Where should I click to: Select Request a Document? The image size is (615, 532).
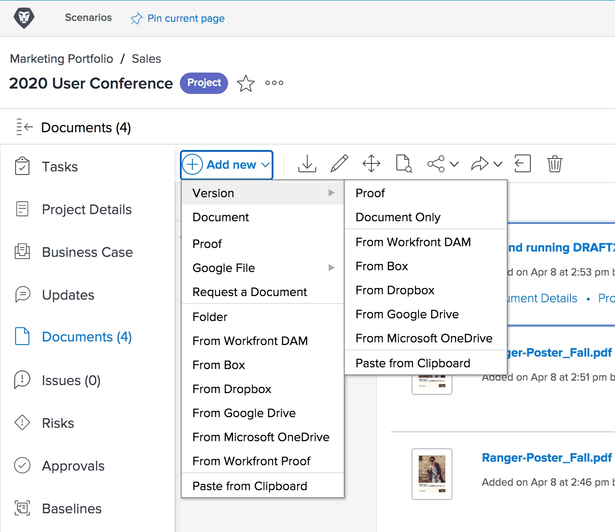click(263, 292)
